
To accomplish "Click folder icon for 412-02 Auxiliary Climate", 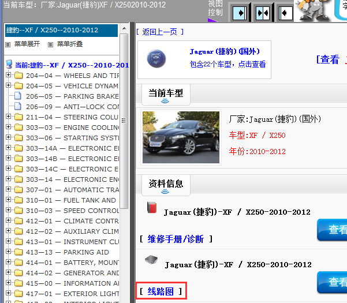I will [x=18, y=231].
